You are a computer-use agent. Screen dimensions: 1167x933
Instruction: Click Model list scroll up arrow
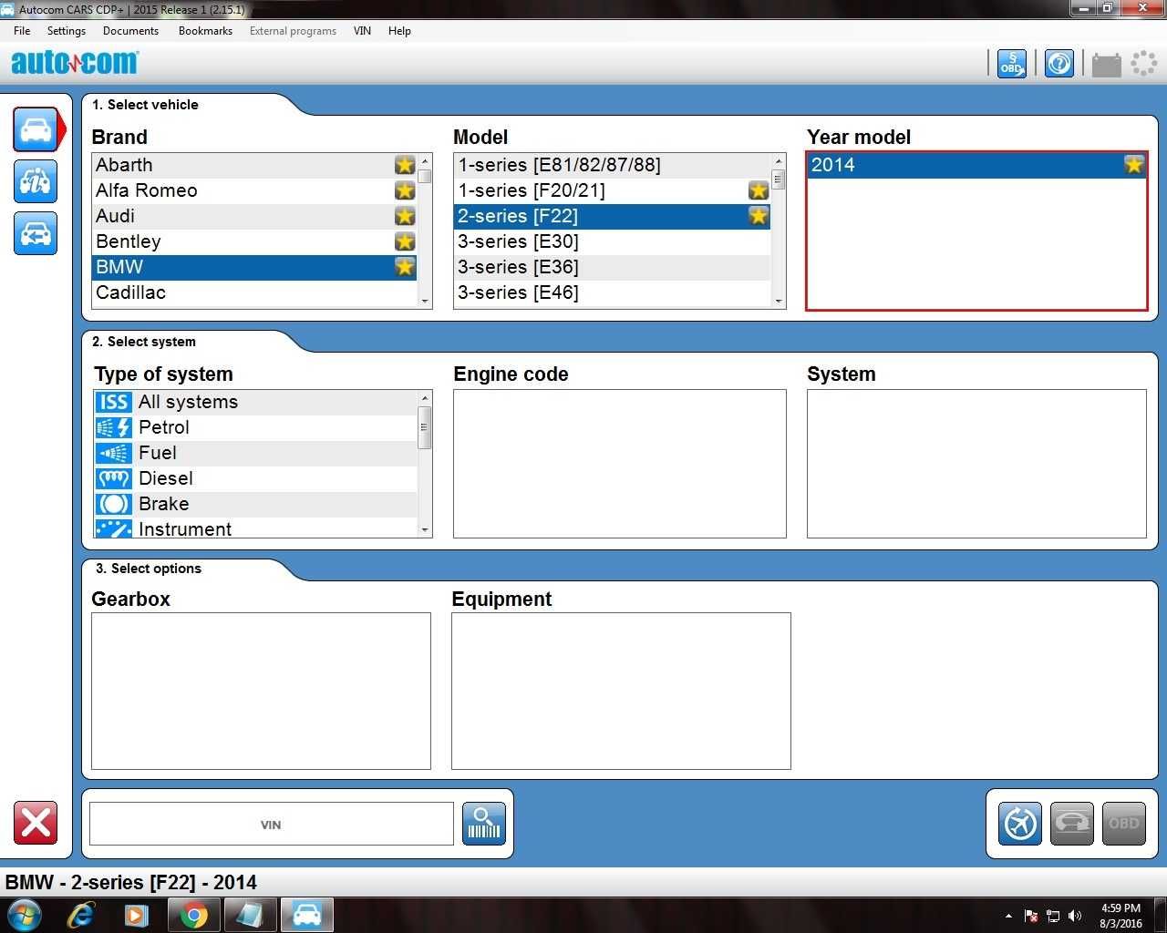pos(779,160)
